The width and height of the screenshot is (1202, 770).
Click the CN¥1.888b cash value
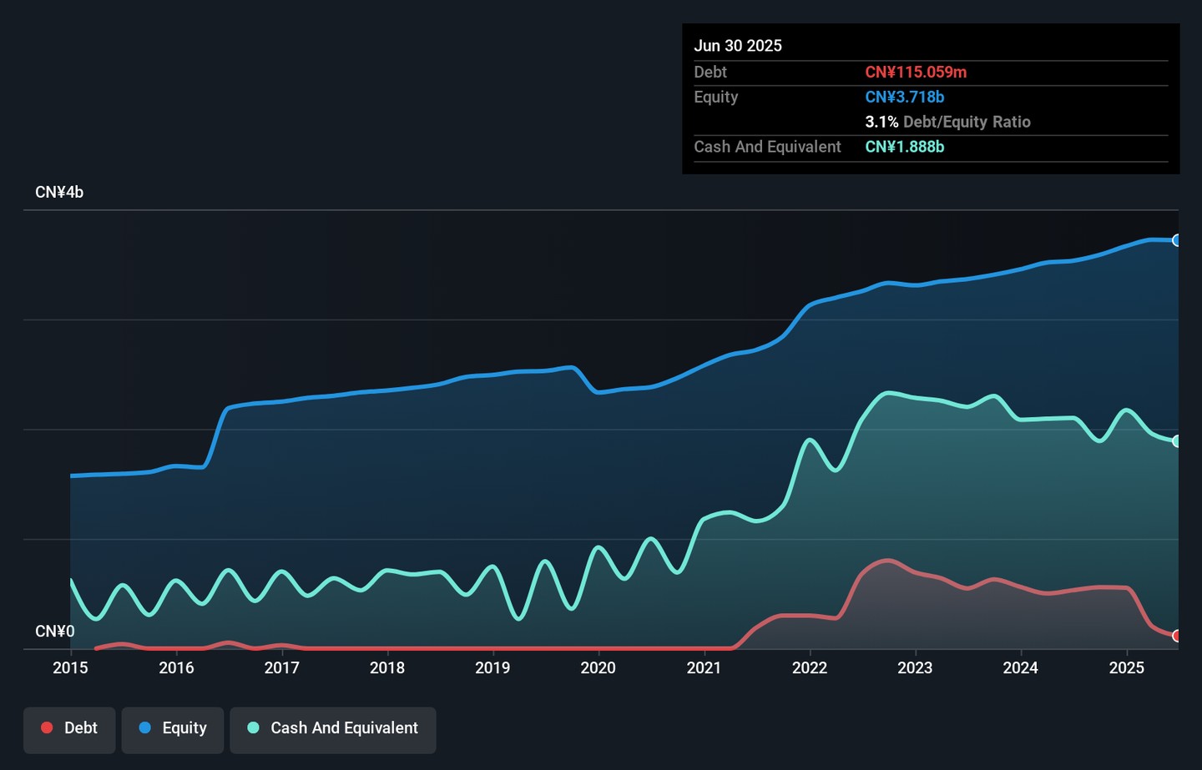coord(904,147)
